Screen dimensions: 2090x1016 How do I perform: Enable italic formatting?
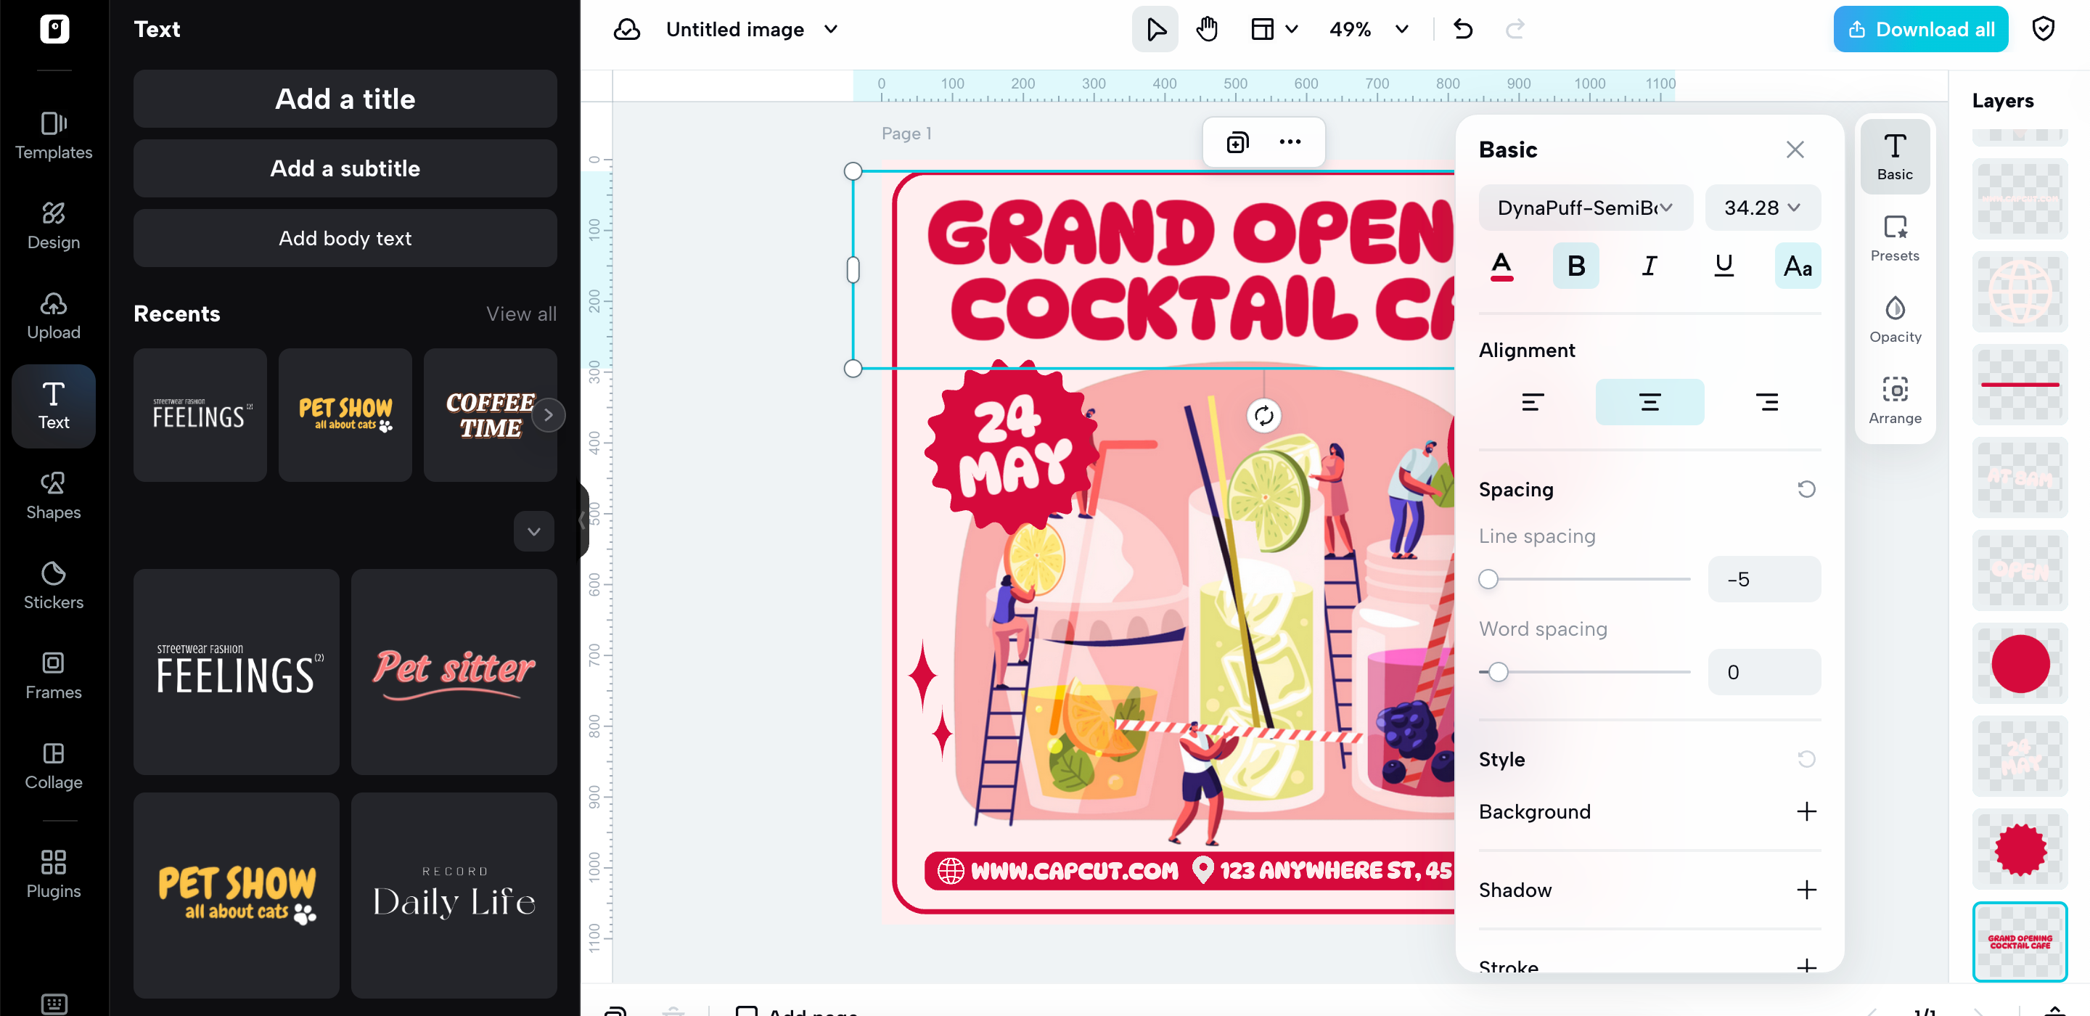(1650, 266)
